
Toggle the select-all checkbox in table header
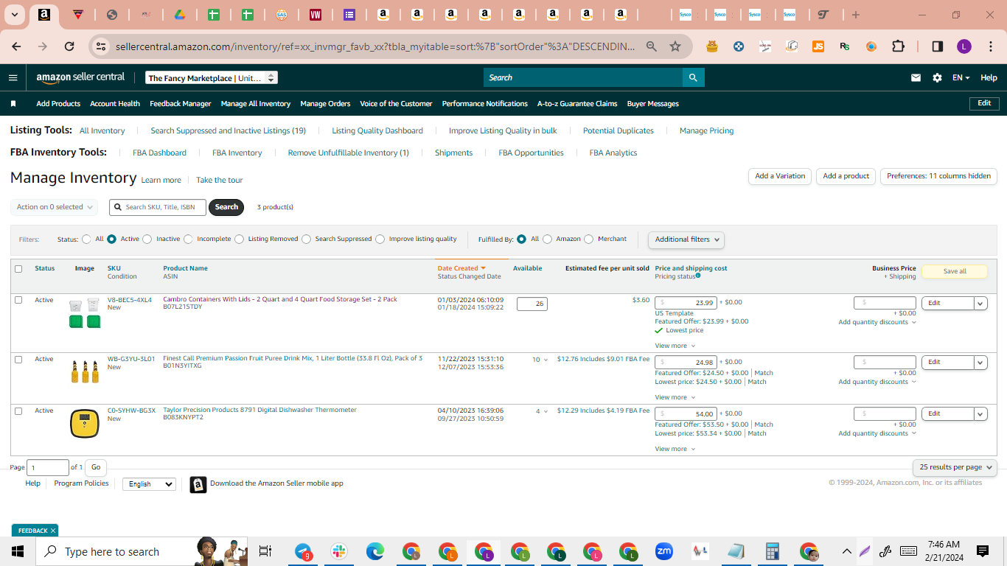[x=18, y=269]
